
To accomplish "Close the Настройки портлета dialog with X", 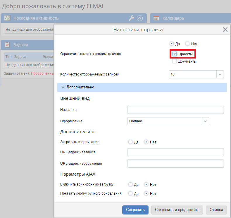I will point(225,30).
